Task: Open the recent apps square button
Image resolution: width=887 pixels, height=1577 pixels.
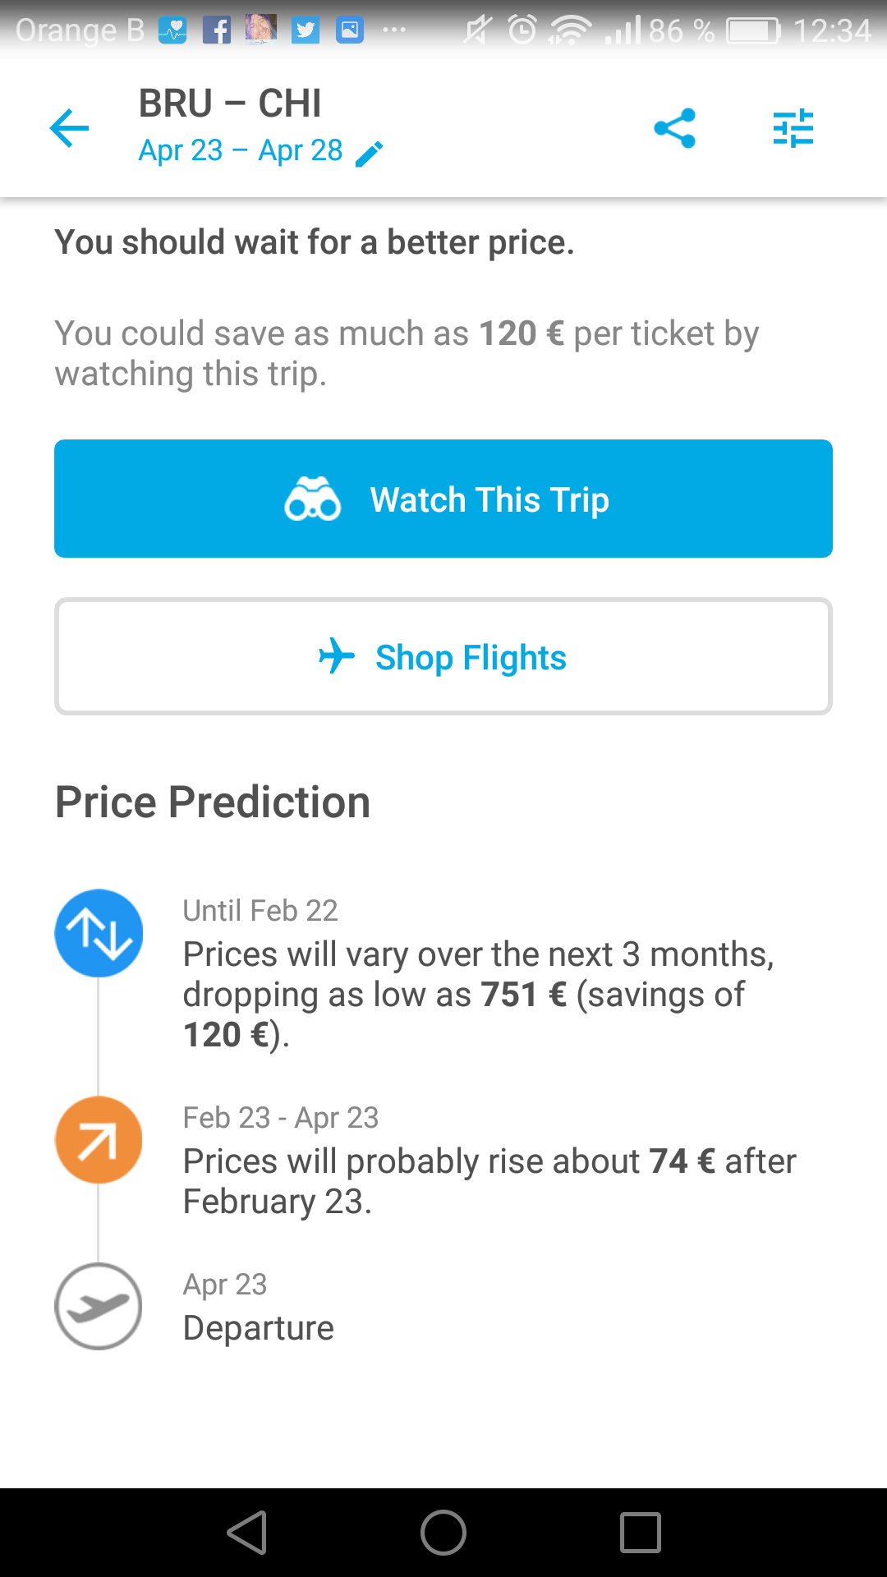Action: coord(641,1533)
